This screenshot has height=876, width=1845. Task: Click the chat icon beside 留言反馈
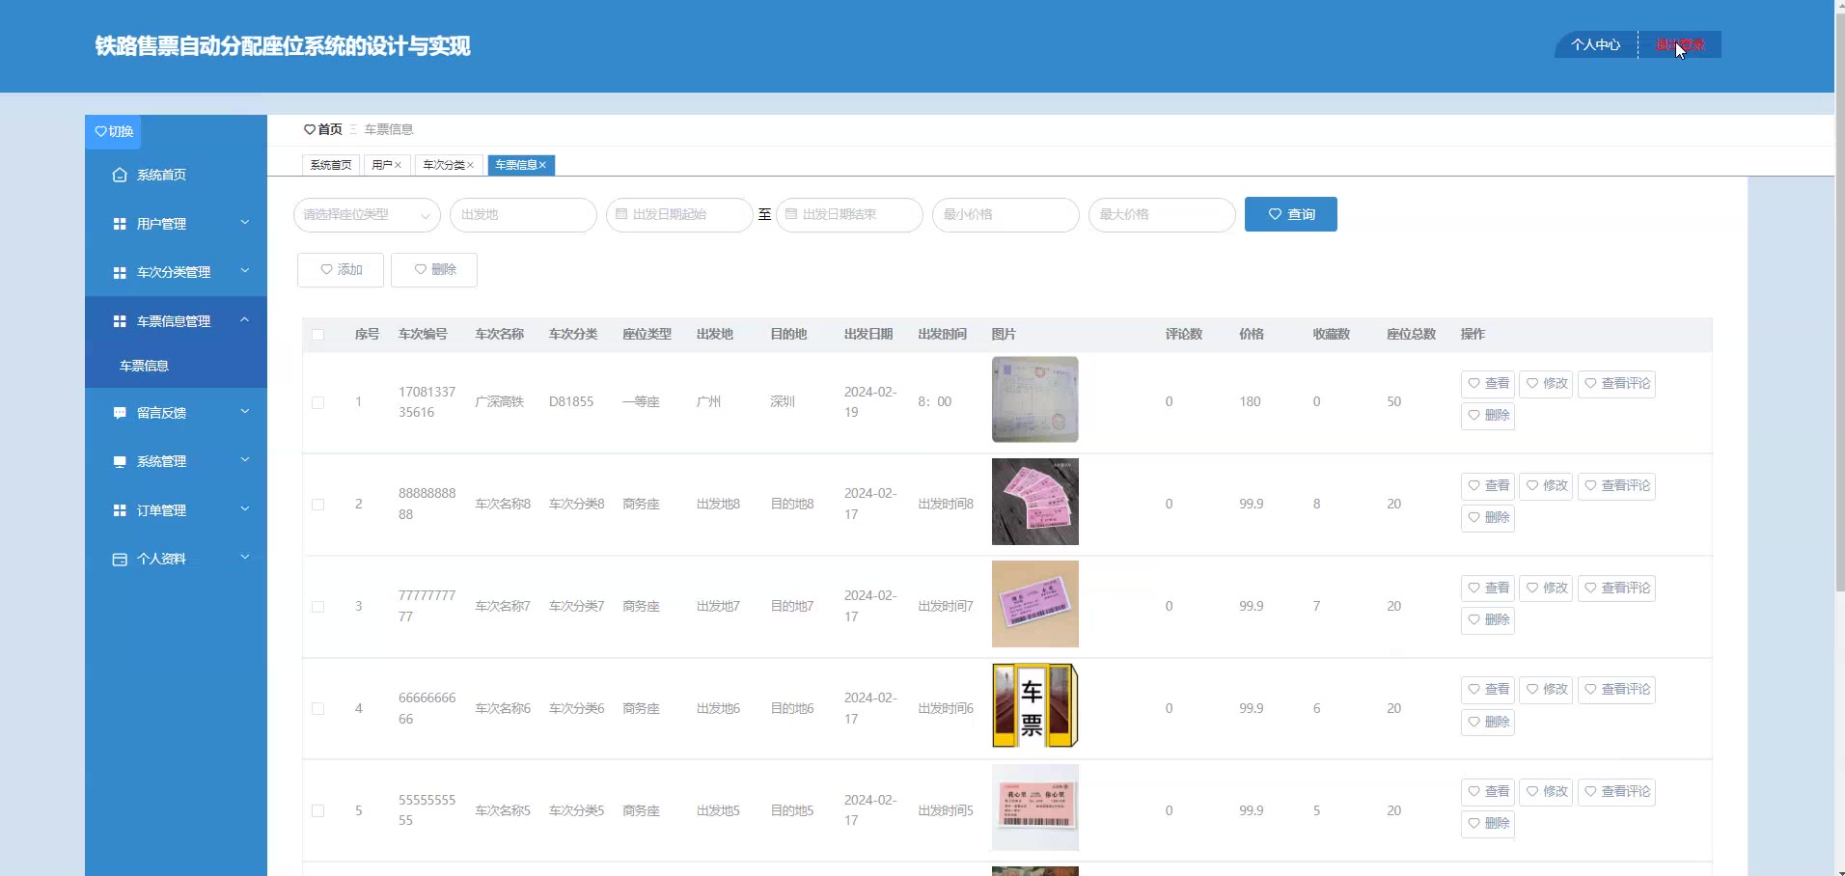120,413
